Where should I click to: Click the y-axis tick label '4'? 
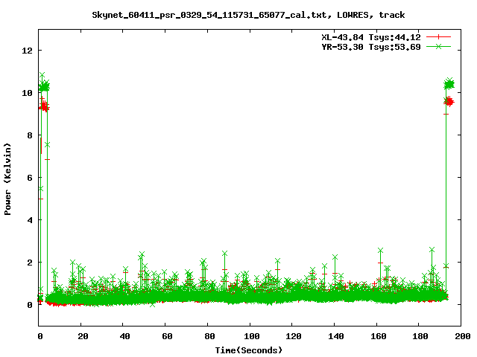coord(30,220)
